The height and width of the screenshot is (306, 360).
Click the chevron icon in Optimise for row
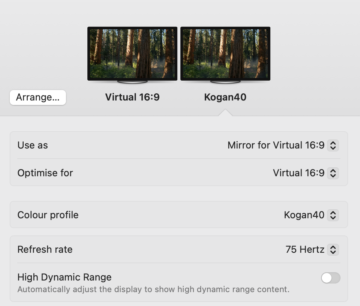333,173
